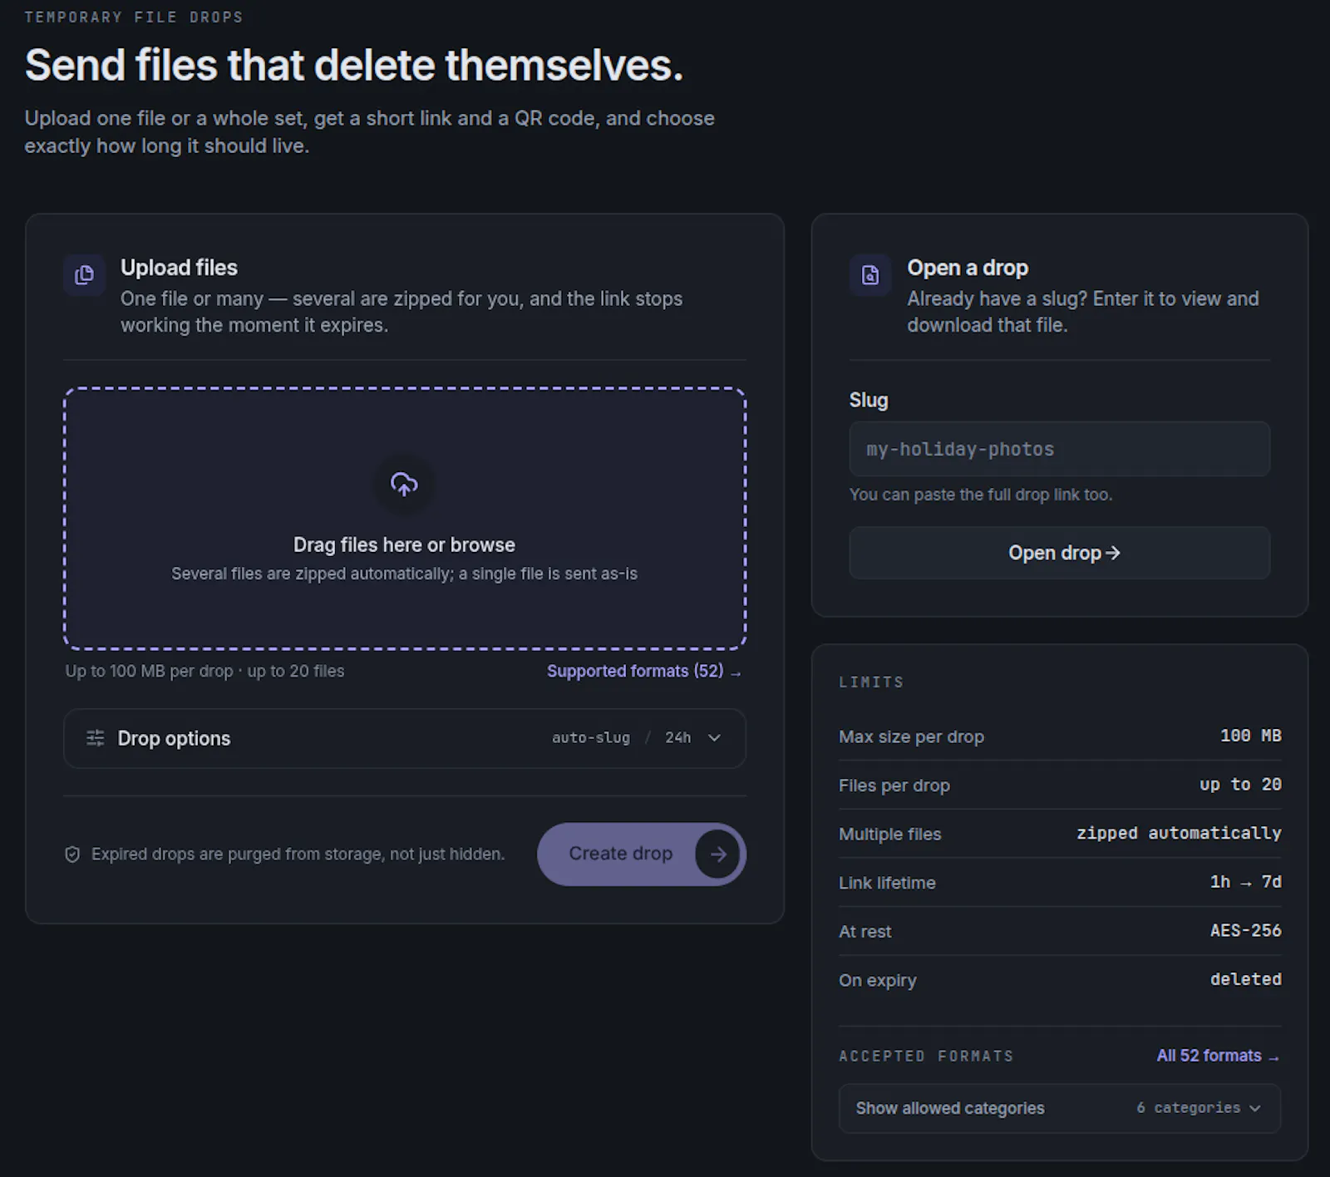Viewport: 1330px width, 1177px height.
Task: Click the 'ACCEPTED FORMATS' section label
Action: pos(926,1056)
